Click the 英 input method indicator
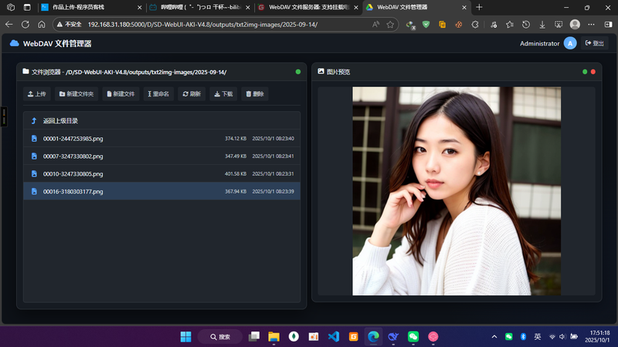The width and height of the screenshot is (618, 347). point(538,337)
